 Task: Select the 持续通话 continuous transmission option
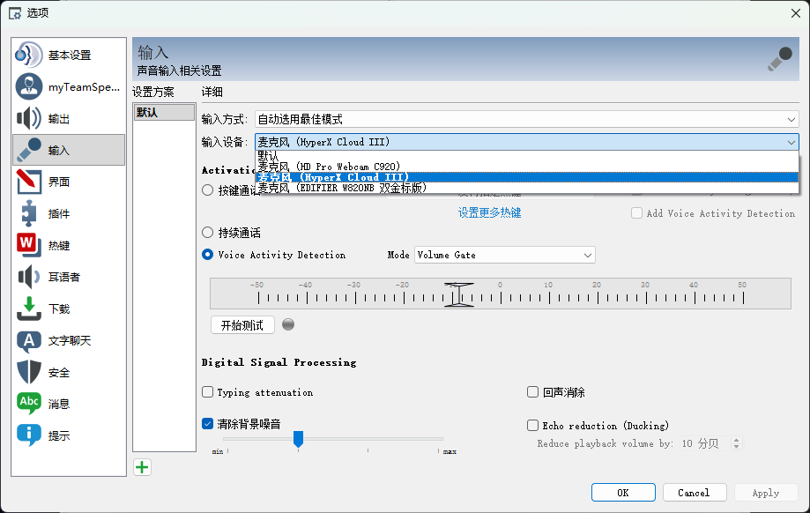click(208, 233)
